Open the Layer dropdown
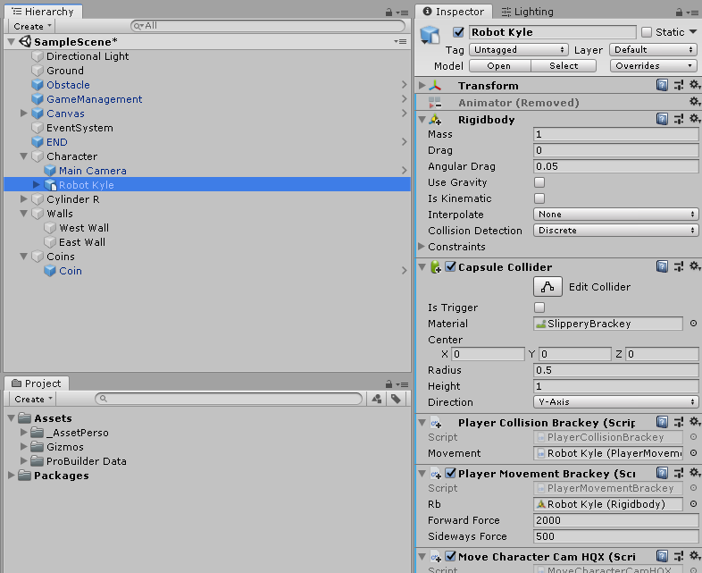 [x=653, y=50]
